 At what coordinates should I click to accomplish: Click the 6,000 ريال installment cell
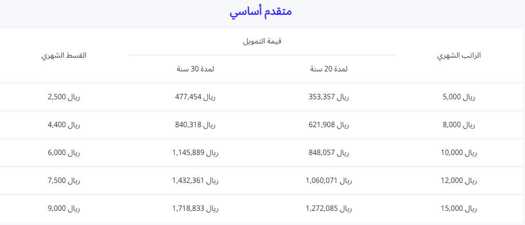[x=64, y=153]
